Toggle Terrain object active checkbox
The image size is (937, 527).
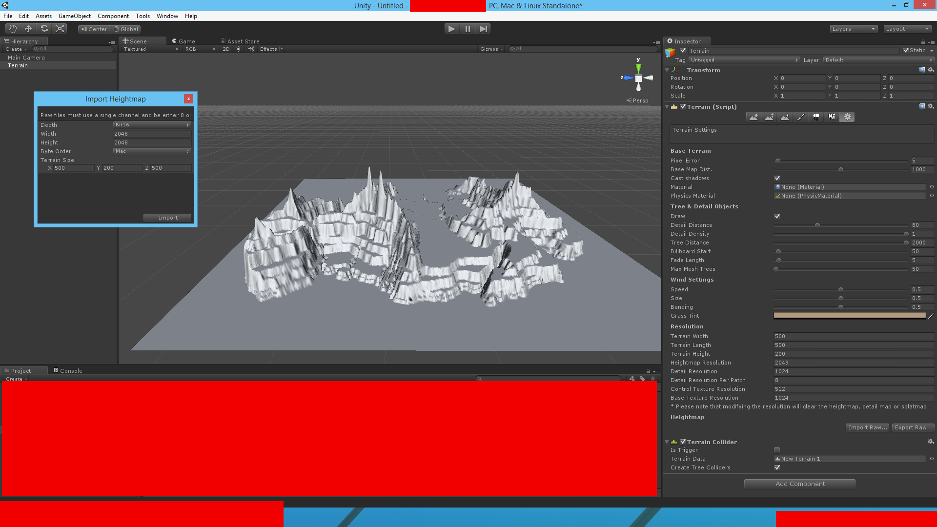pos(683,51)
